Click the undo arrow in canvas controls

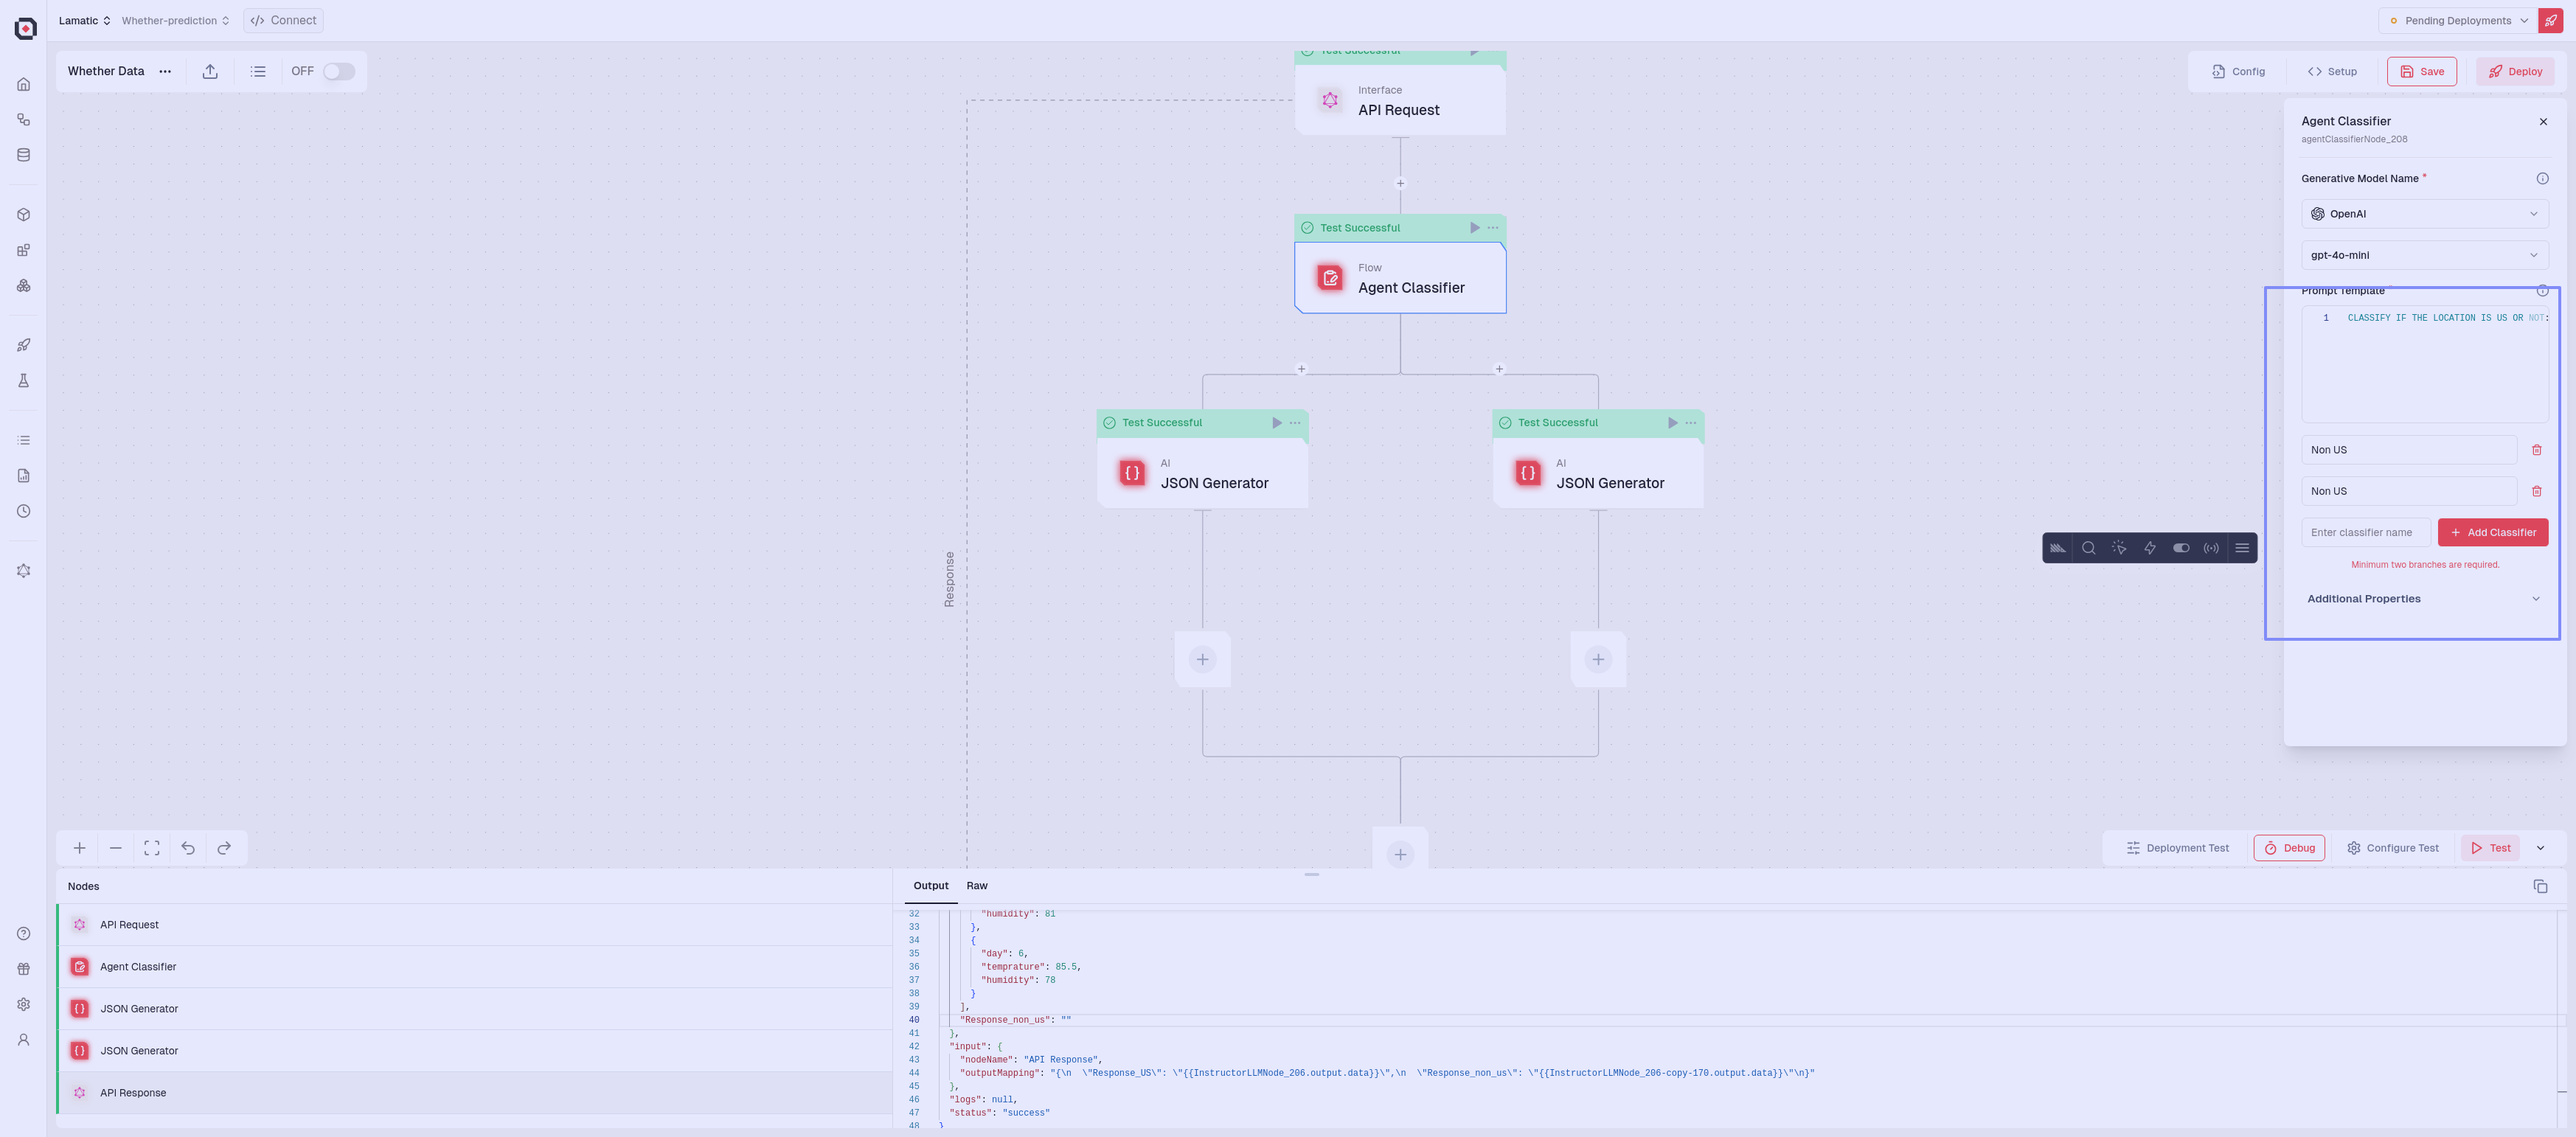(188, 848)
